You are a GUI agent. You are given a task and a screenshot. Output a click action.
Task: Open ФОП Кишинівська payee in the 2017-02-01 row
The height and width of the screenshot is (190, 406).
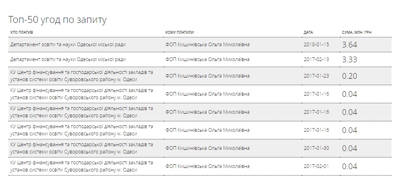[x=207, y=166]
